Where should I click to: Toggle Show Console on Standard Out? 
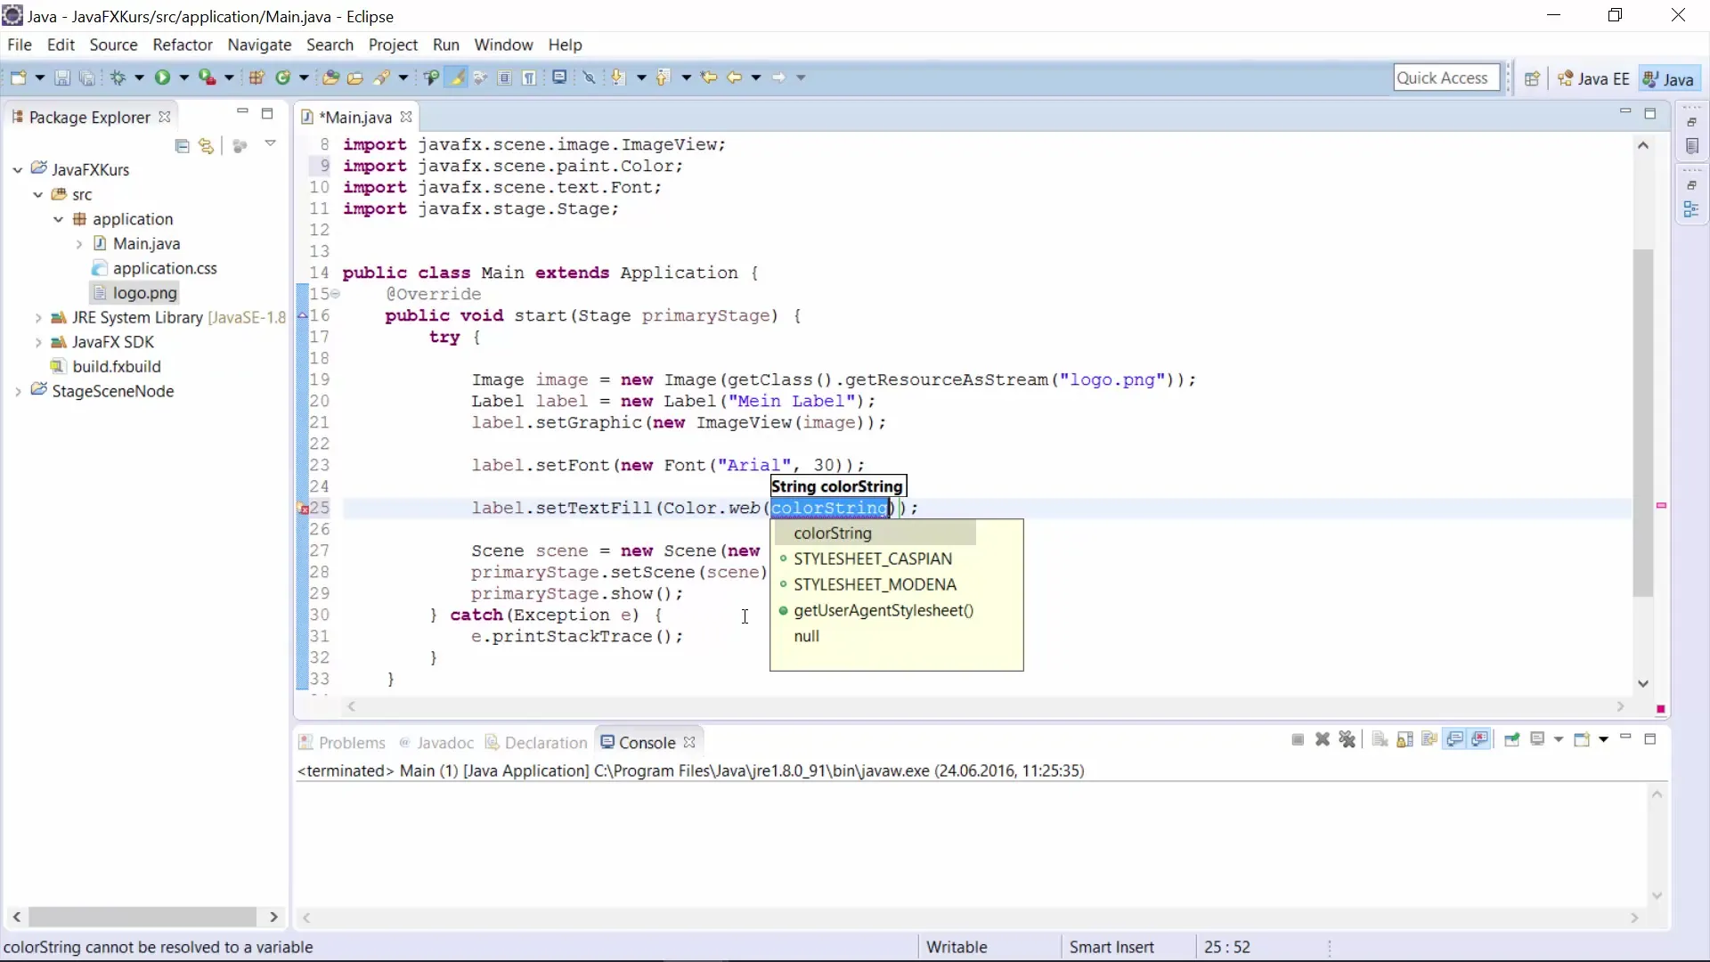point(1455,740)
